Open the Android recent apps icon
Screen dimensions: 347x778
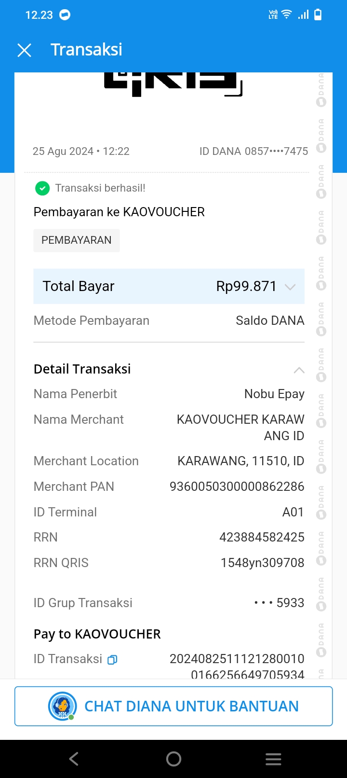(x=273, y=759)
